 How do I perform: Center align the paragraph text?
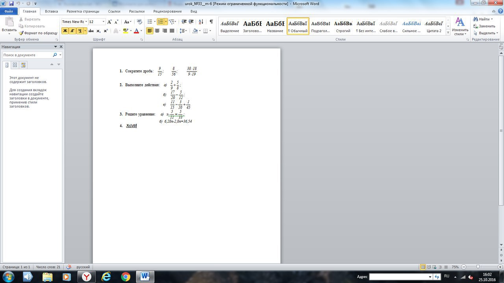pos(157,31)
